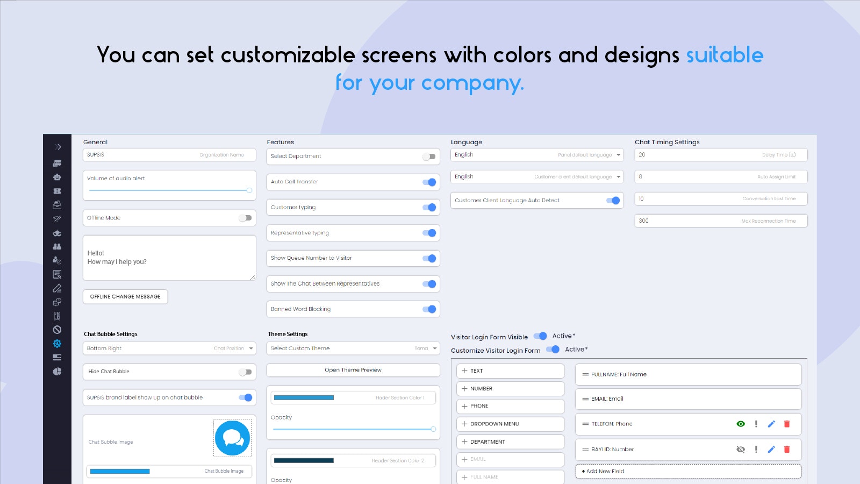Delete the BAYI ID: Number field

pos(787,450)
